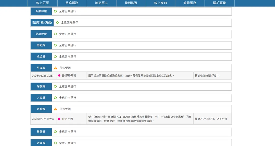Click the green status circle for 西部幹線
This screenshot has height=146, width=275.
pos(56,11)
